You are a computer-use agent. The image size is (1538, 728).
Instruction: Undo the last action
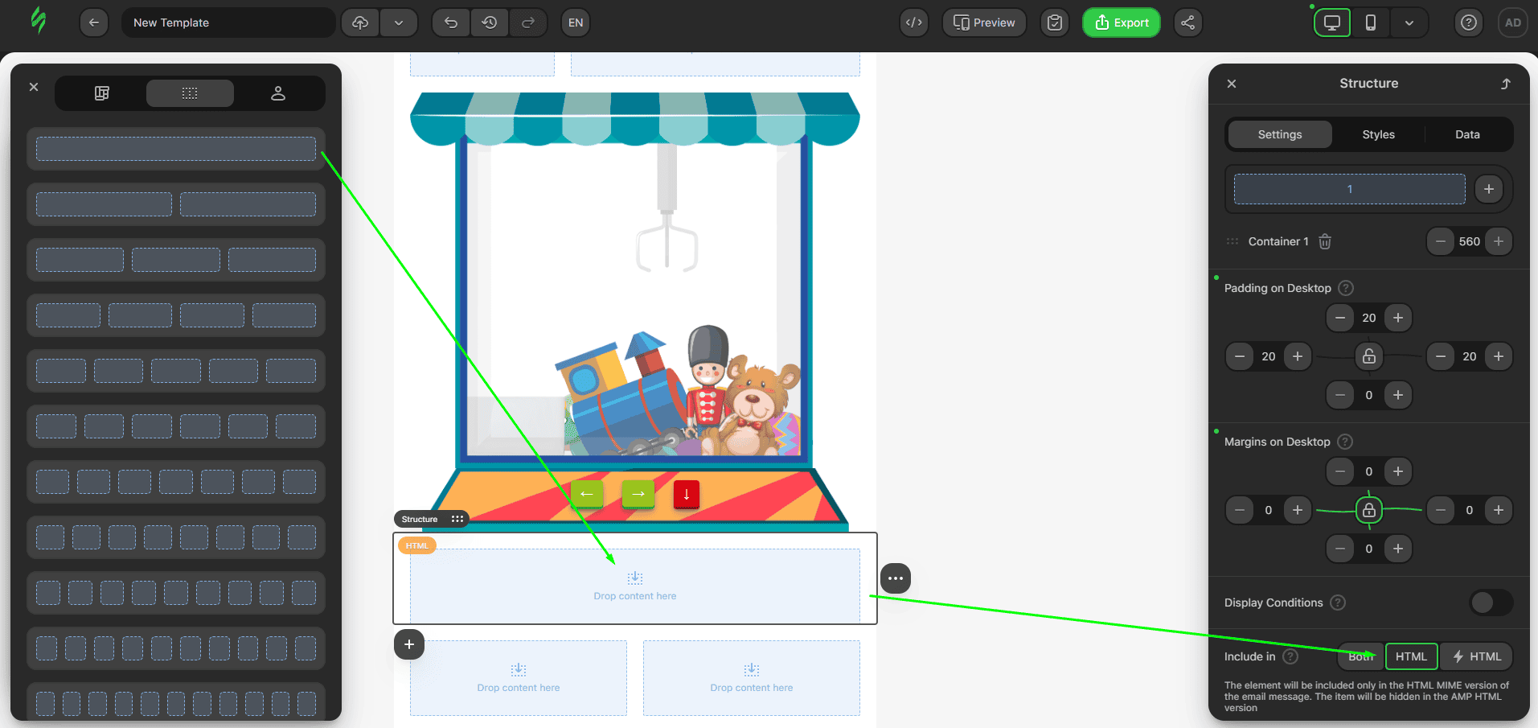click(x=449, y=22)
